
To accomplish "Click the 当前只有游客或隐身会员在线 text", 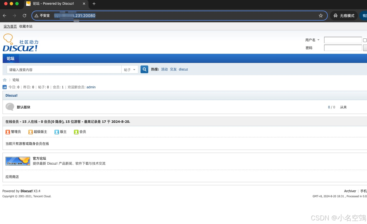I will click(27, 144).
